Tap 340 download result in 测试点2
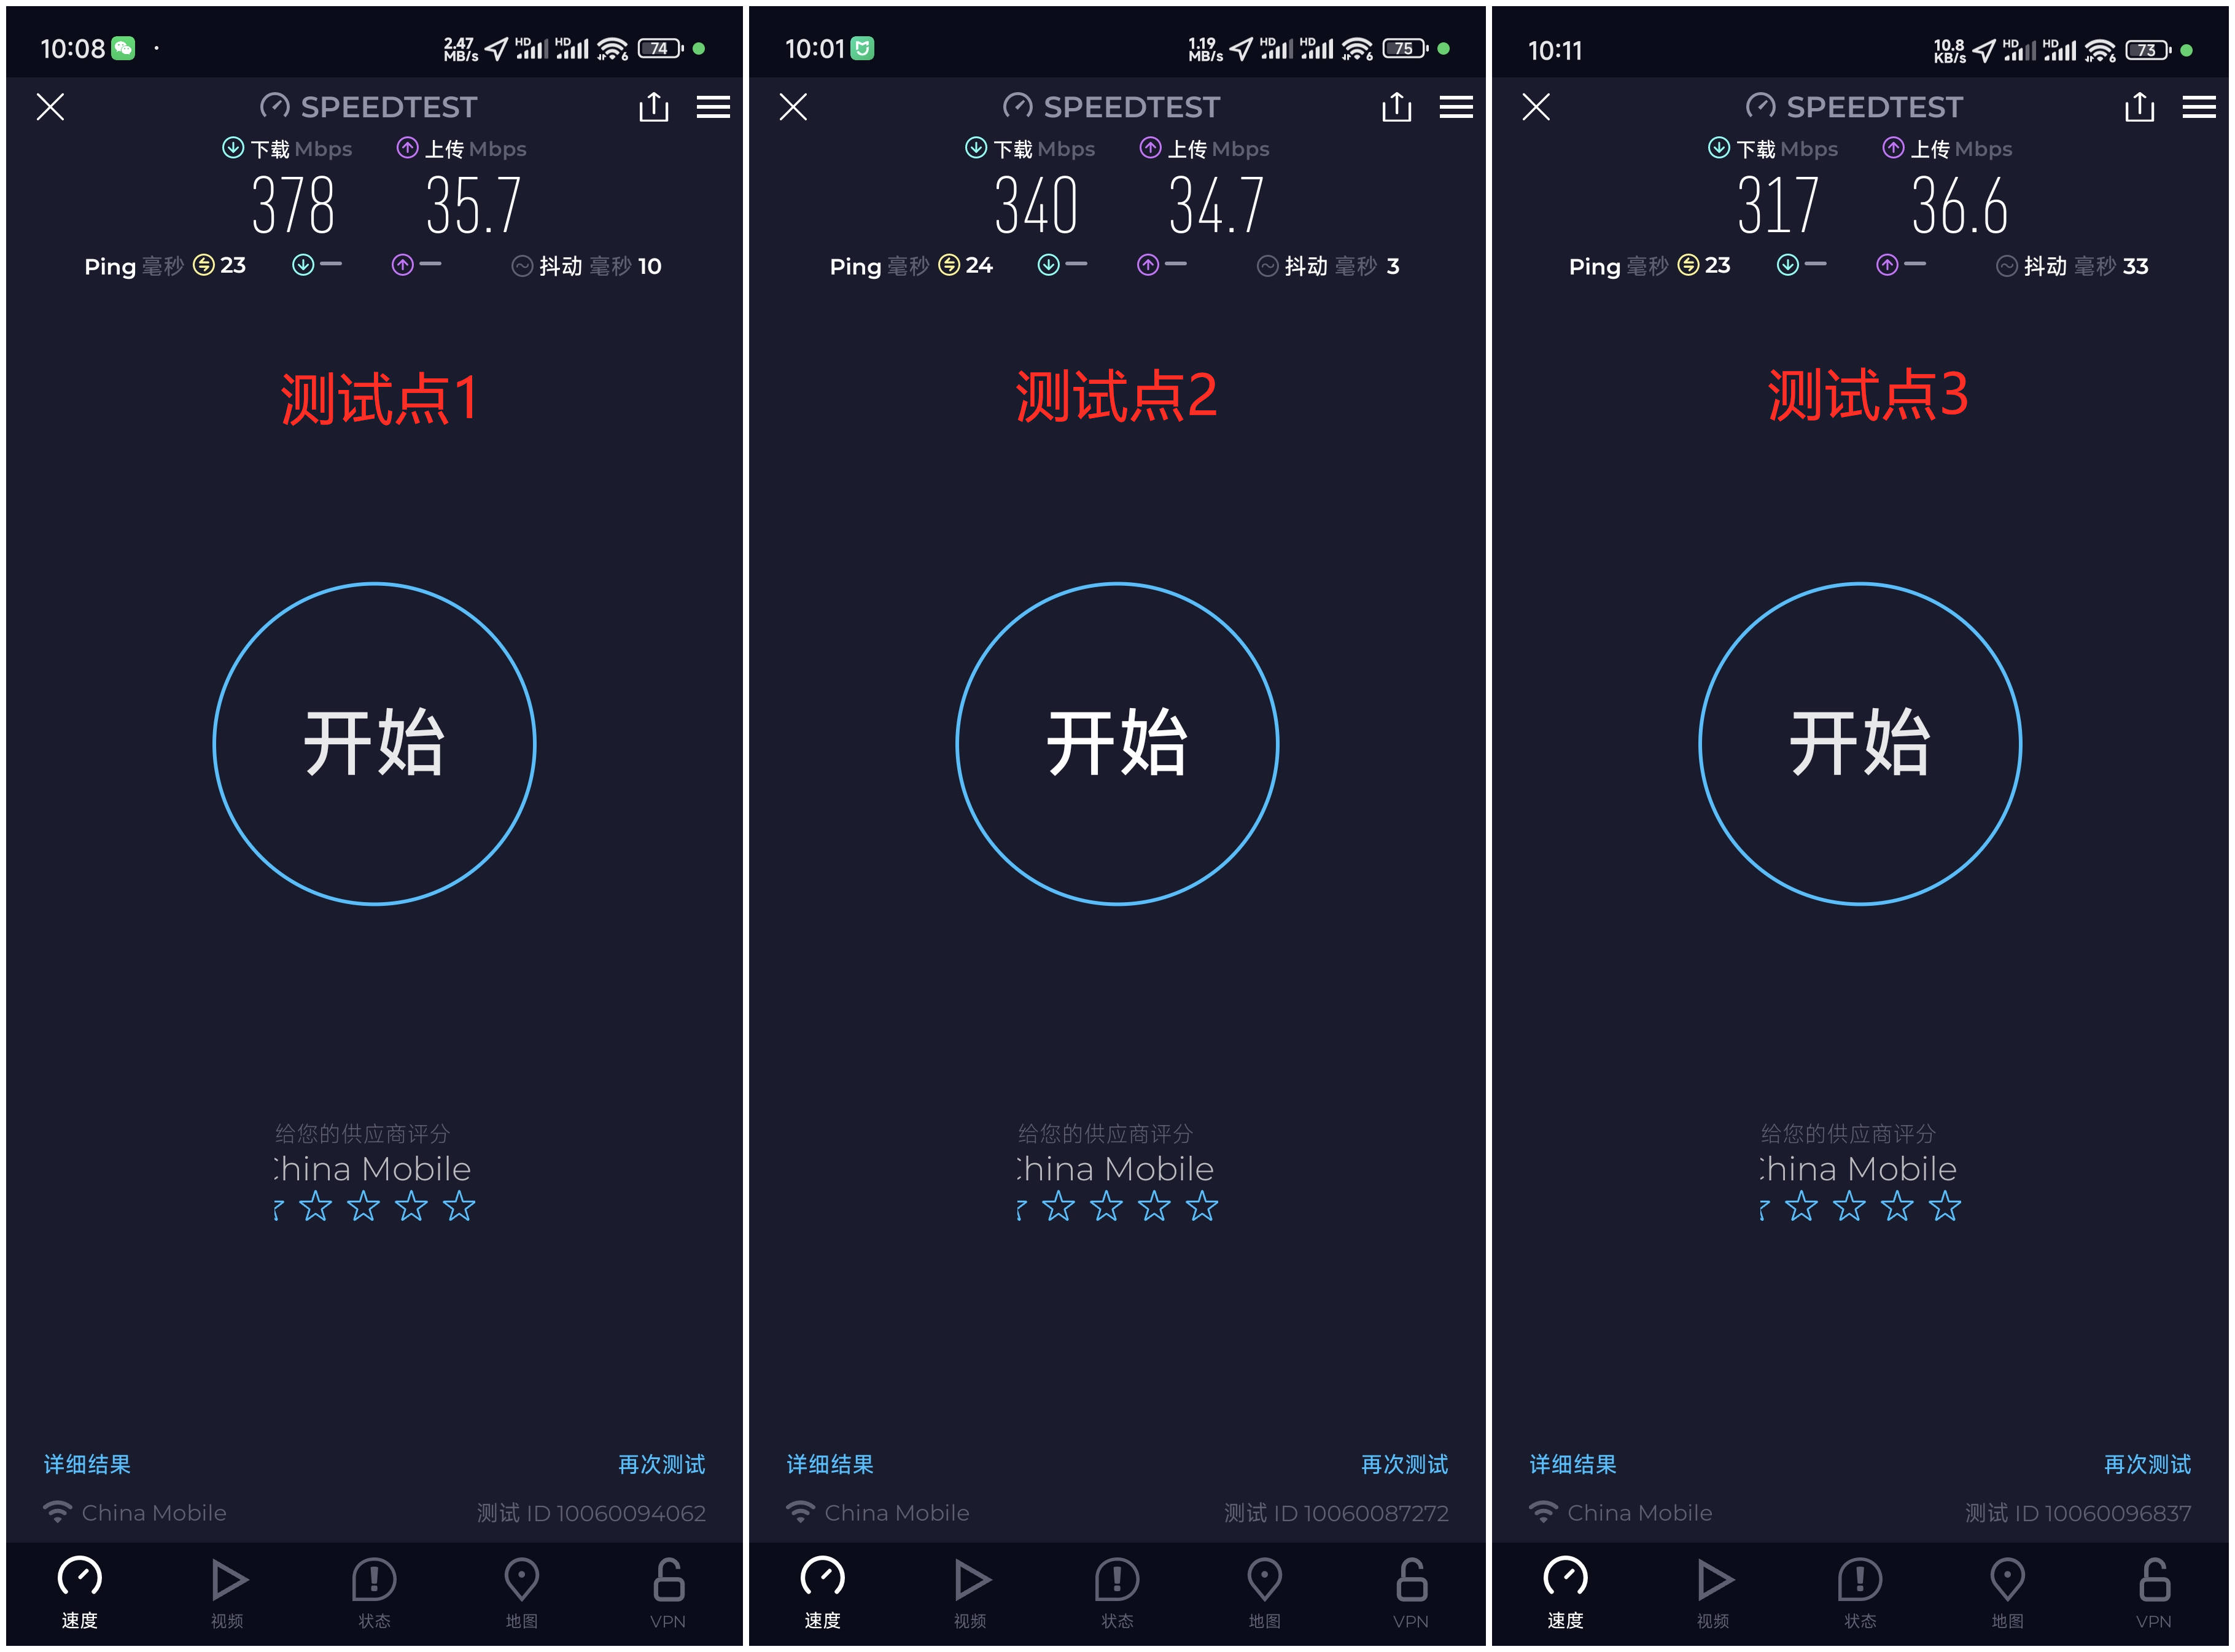 point(1036,206)
